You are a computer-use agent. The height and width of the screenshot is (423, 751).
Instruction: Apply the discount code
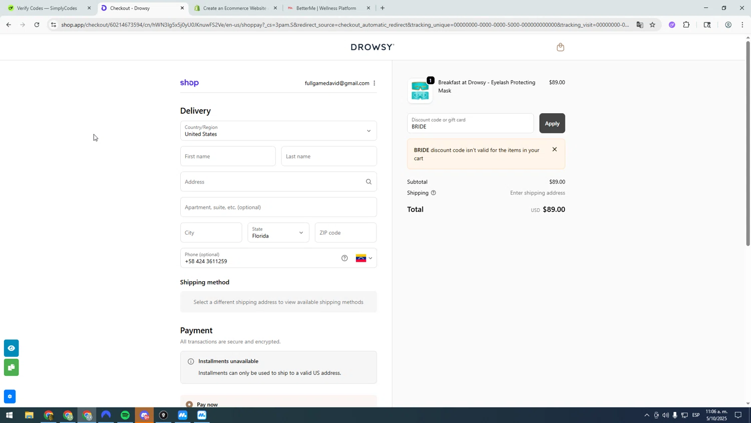click(552, 123)
